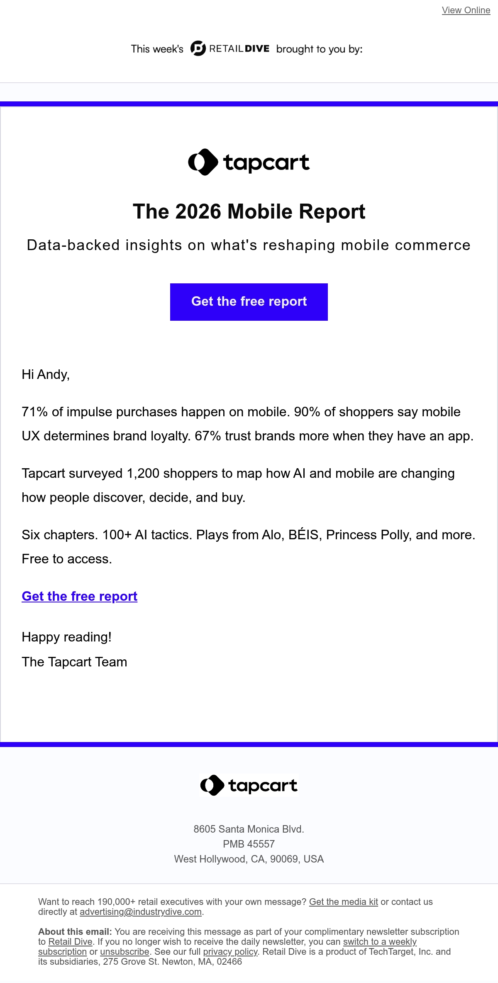The image size is (498, 983).
Task: Select the headline The 2026 Mobile Report
Action: [249, 211]
